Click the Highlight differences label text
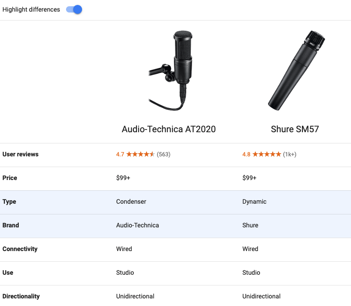351x306 pixels. 31,9
